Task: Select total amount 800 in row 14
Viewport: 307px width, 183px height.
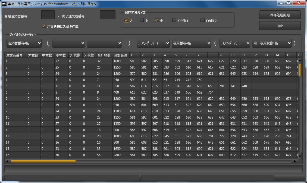Action: (x=121, y=142)
